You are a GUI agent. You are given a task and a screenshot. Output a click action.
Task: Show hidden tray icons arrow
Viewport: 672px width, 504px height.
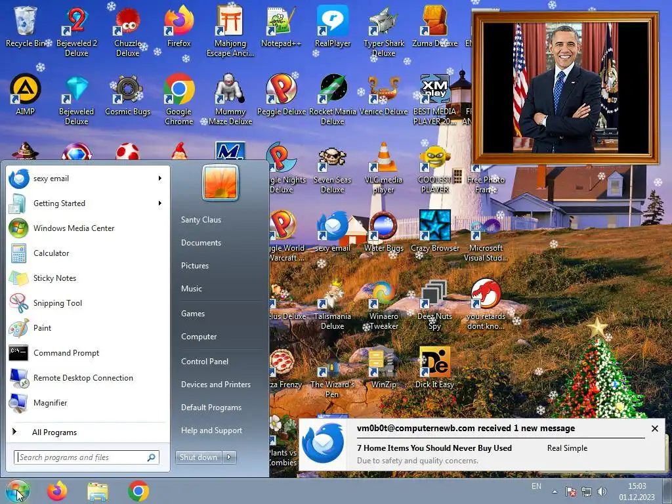[x=555, y=492]
